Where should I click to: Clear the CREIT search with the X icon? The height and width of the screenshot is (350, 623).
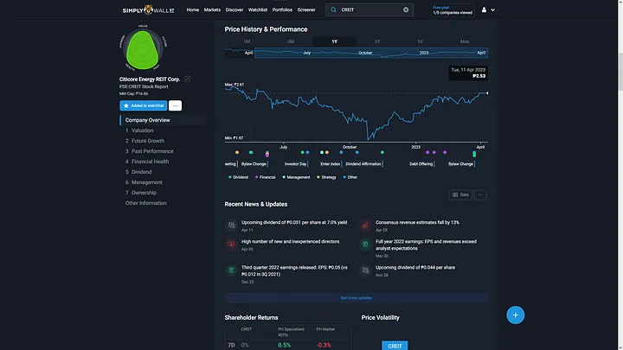406,10
